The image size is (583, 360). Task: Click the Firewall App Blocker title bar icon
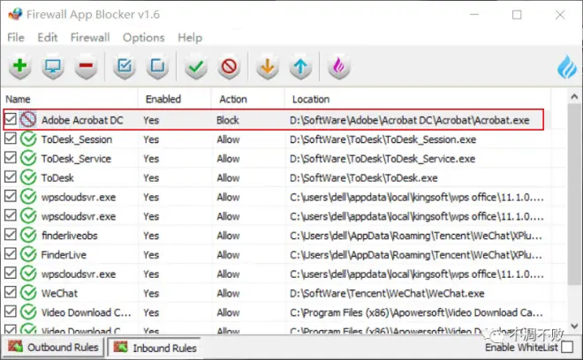click(x=15, y=14)
